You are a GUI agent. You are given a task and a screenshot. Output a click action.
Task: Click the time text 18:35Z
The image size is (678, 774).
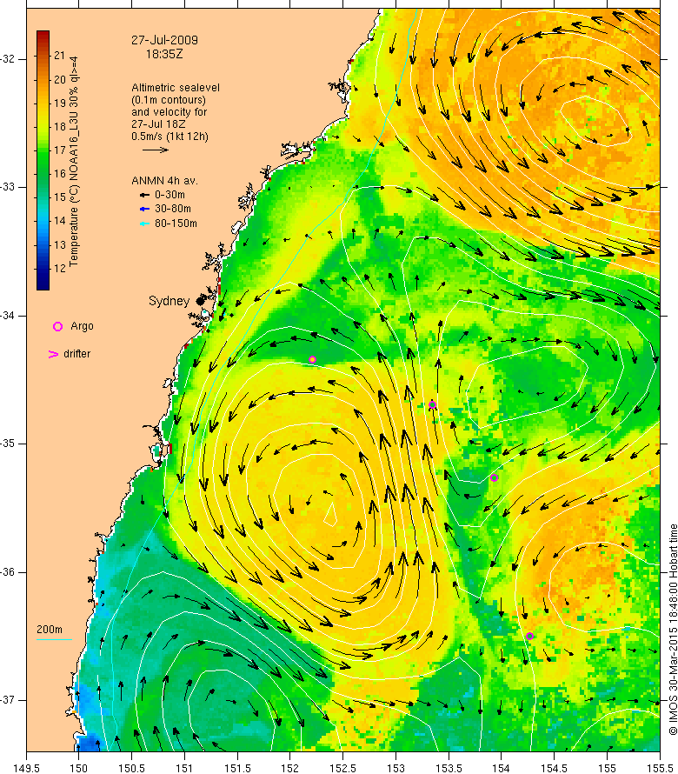[164, 54]
